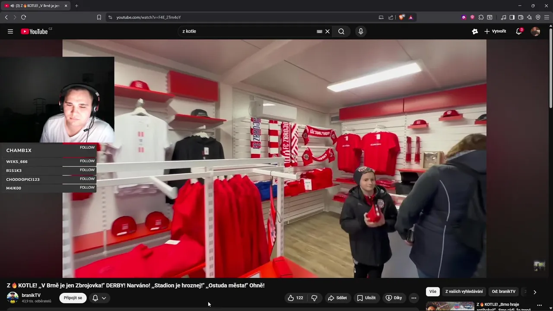Clear the search query with the X
553x311 pixels.
pyautogui.click(x=327, y=31)
